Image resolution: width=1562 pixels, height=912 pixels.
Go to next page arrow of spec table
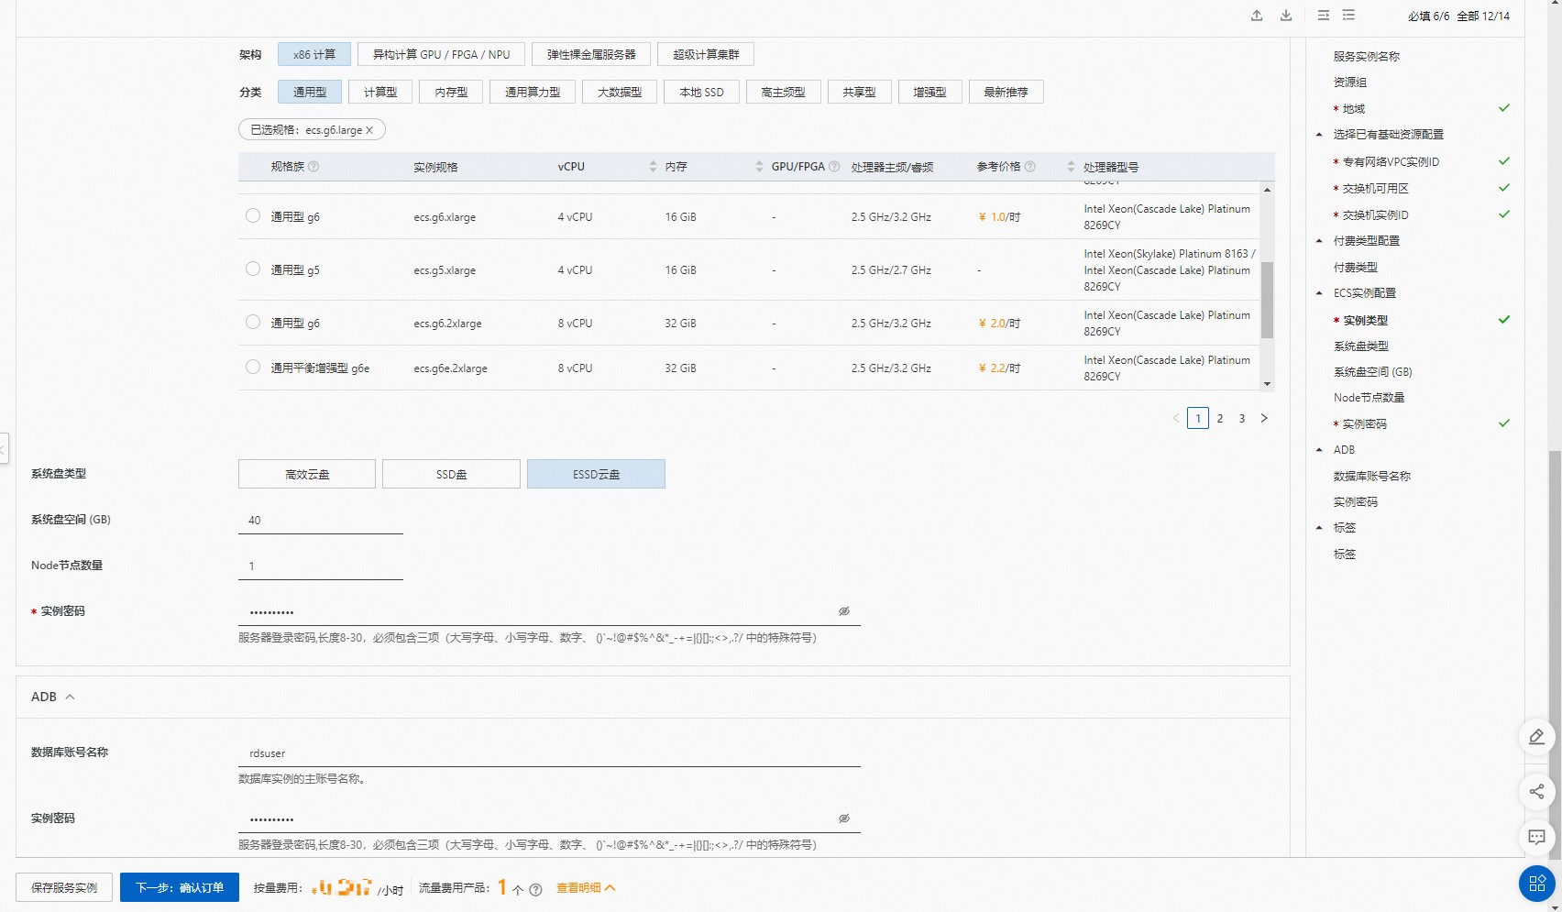[1264, 418]
